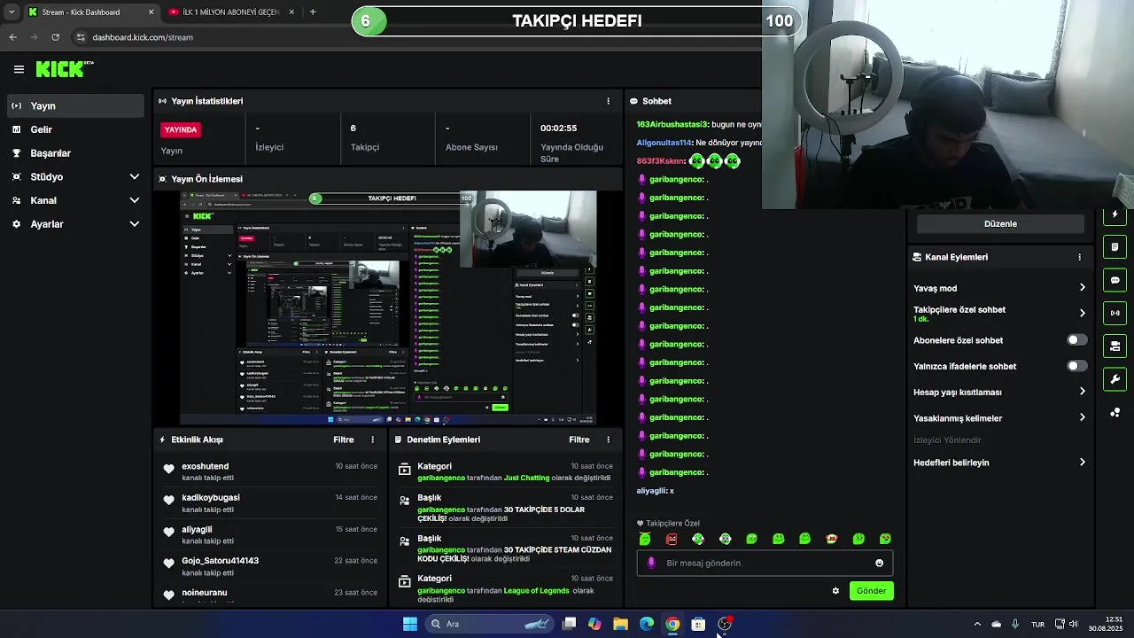The image size is (1134, 638).
Task: Open Hedefleri belirleyin chevron
Action: click(x=1082, y=463)
